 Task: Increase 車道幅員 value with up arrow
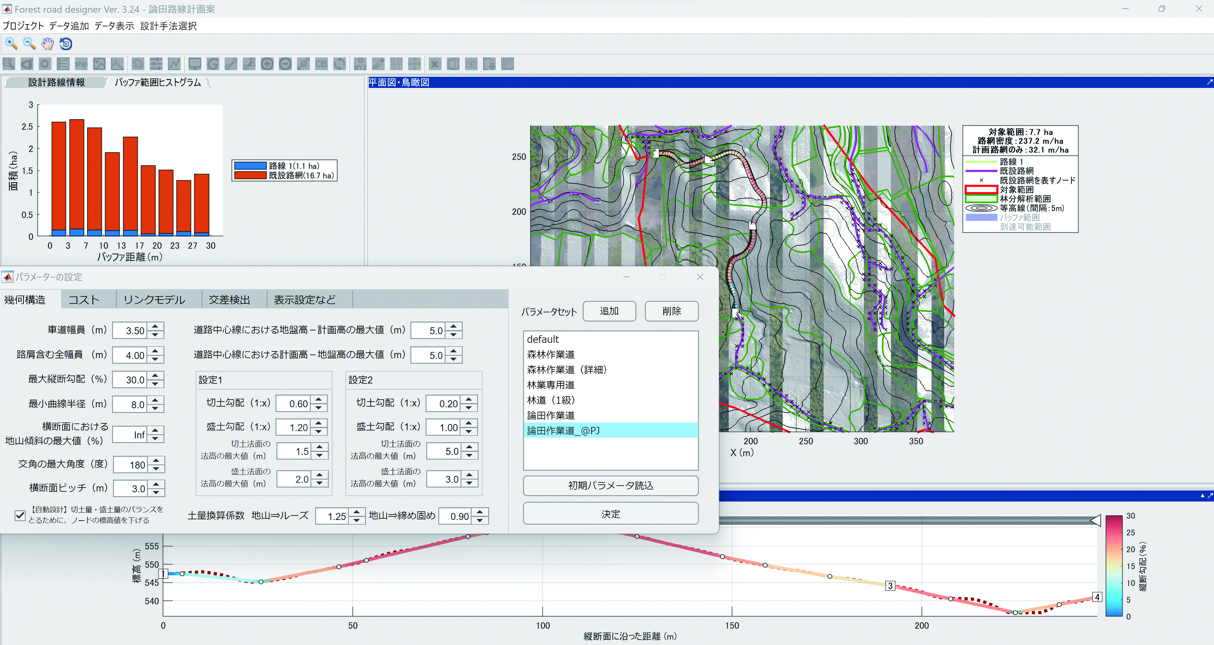(x=156, y=326)
